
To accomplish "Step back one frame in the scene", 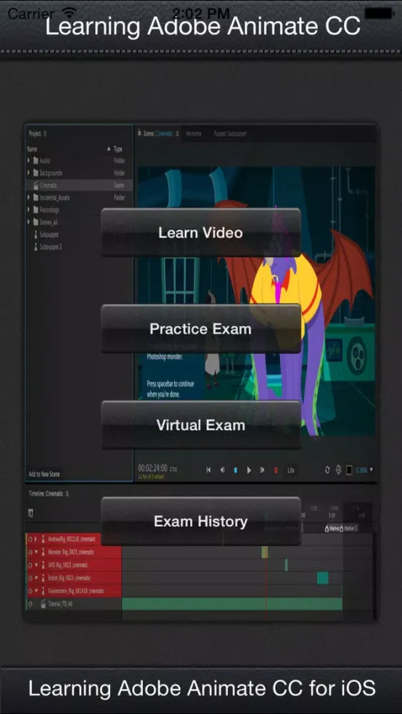I will (222, 470).
